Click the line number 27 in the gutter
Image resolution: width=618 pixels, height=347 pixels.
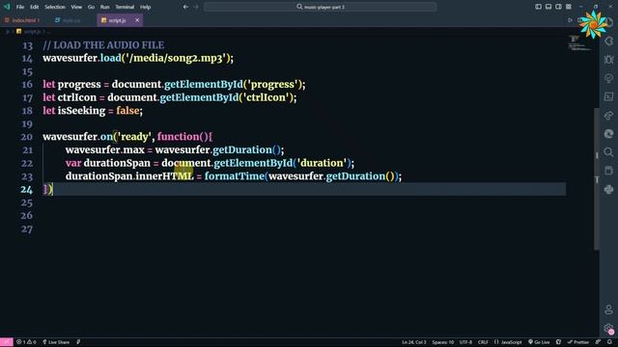coord(27,229)
